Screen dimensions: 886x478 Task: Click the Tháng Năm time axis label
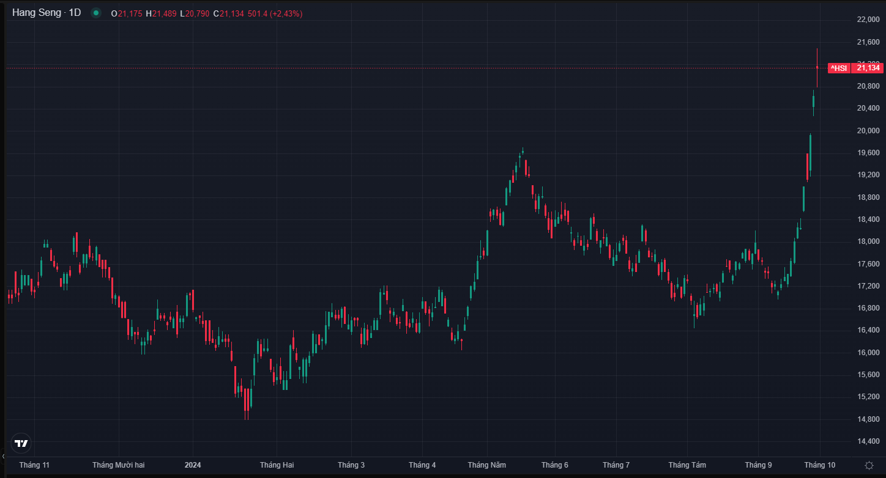(x=487, y=465)
